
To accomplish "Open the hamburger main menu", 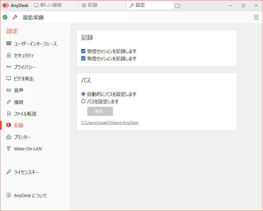I will click(256, 17).
